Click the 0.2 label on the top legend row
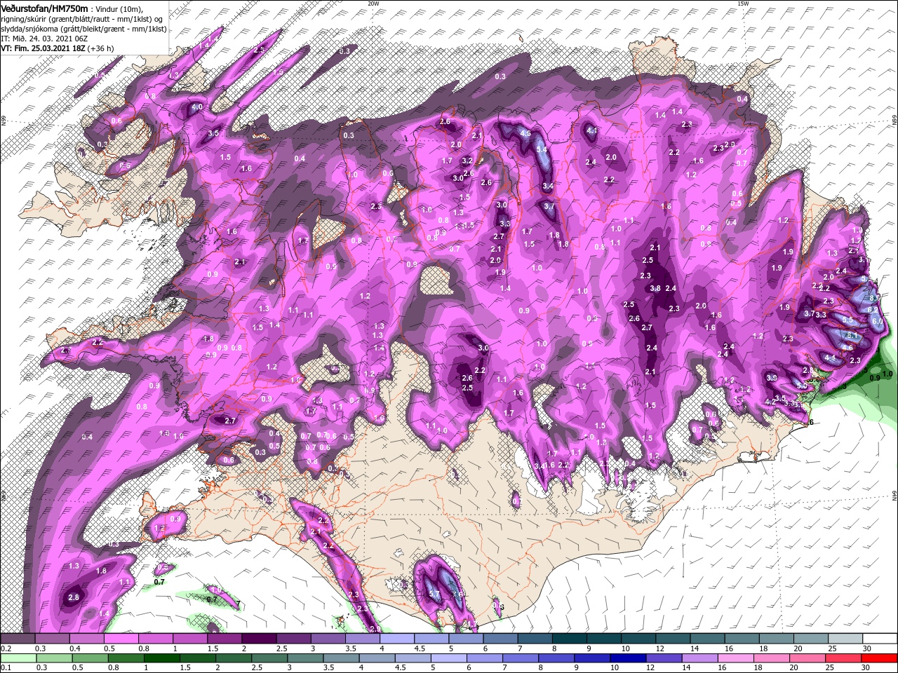The image size is (898, 673). pyautogui.click(x=6, y=648)
